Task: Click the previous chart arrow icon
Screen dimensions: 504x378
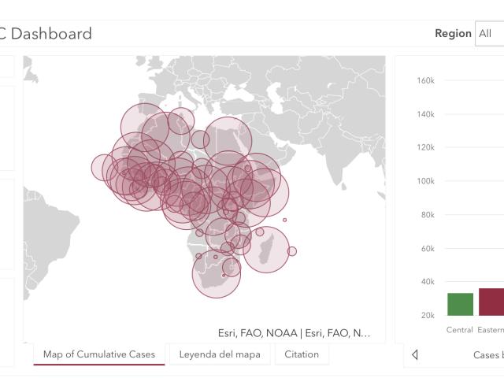Action: tap(415, 355)
